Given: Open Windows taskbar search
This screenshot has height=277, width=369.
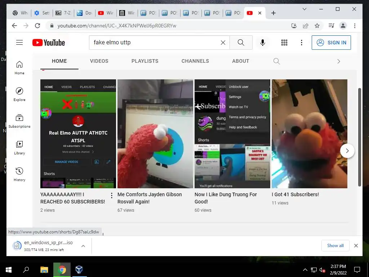Looking at the screenshot, I should (26, 269).
